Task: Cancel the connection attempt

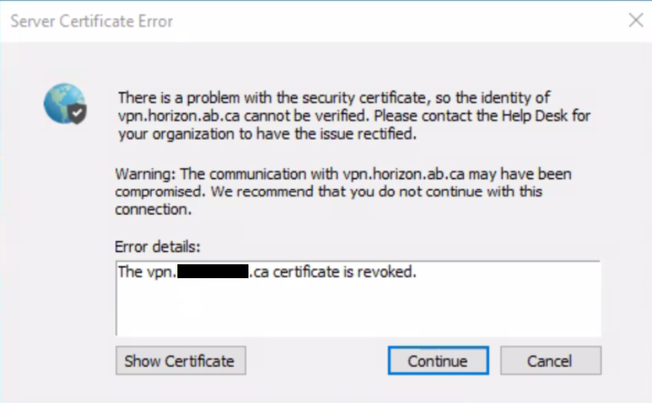Action: [549, 361]
